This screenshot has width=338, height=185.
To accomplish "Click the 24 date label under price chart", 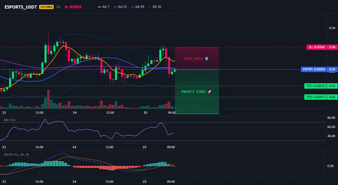I will [75, 113].
